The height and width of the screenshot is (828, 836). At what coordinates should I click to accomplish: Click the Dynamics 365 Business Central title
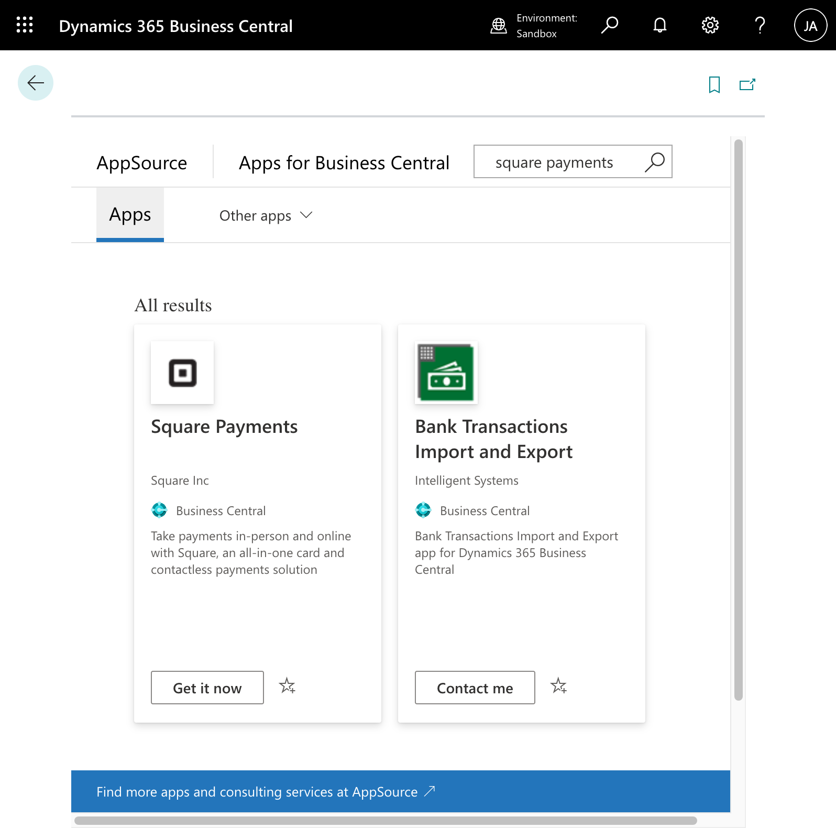[x=176, y=26]
